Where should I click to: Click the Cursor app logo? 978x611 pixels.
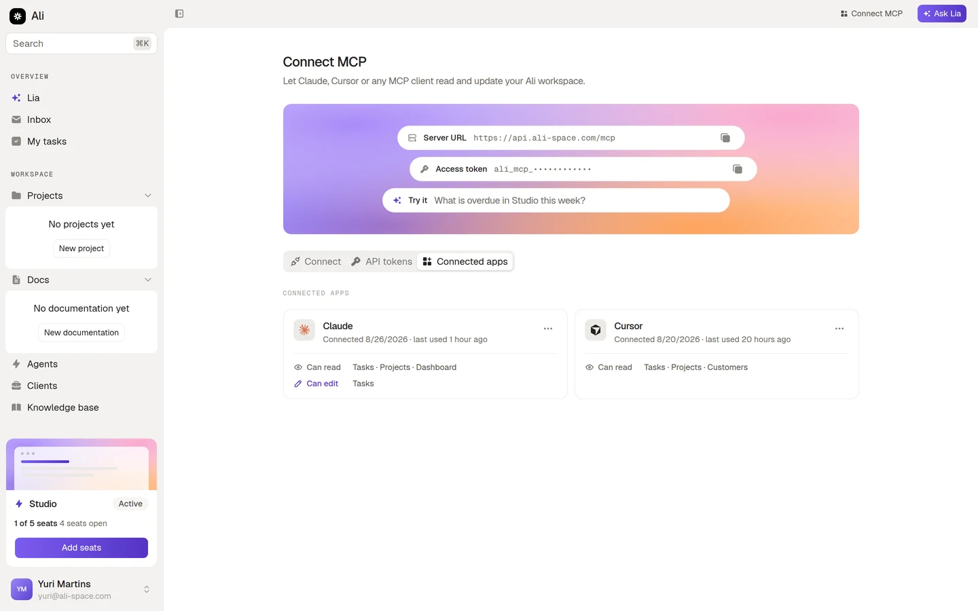coord(596,330)
